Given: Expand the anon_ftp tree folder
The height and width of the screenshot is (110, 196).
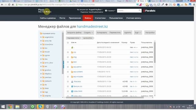Looking at the screenshot, I should coord(41,41).
